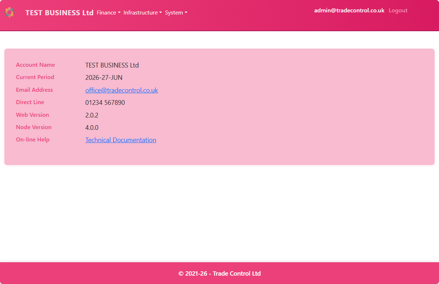
Task: Select the On-line Help label
Action: [x=33, y=140]
